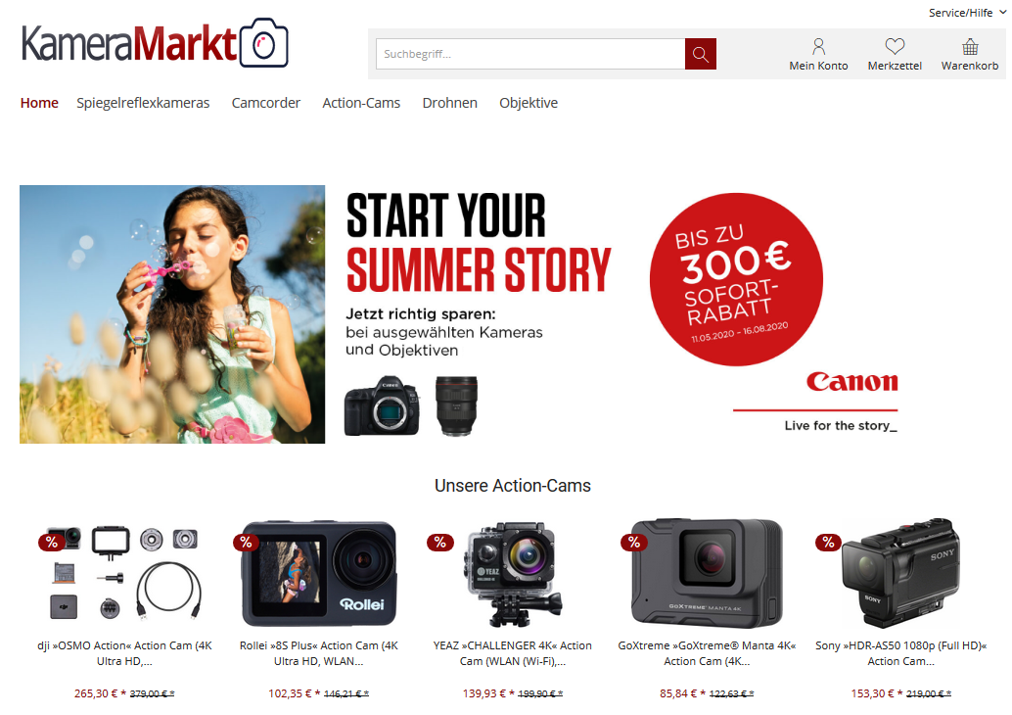Select the Rollei 8S Plus camera thumbnail
This screenshot has width=1012, height=715.
tap(319, 573)
